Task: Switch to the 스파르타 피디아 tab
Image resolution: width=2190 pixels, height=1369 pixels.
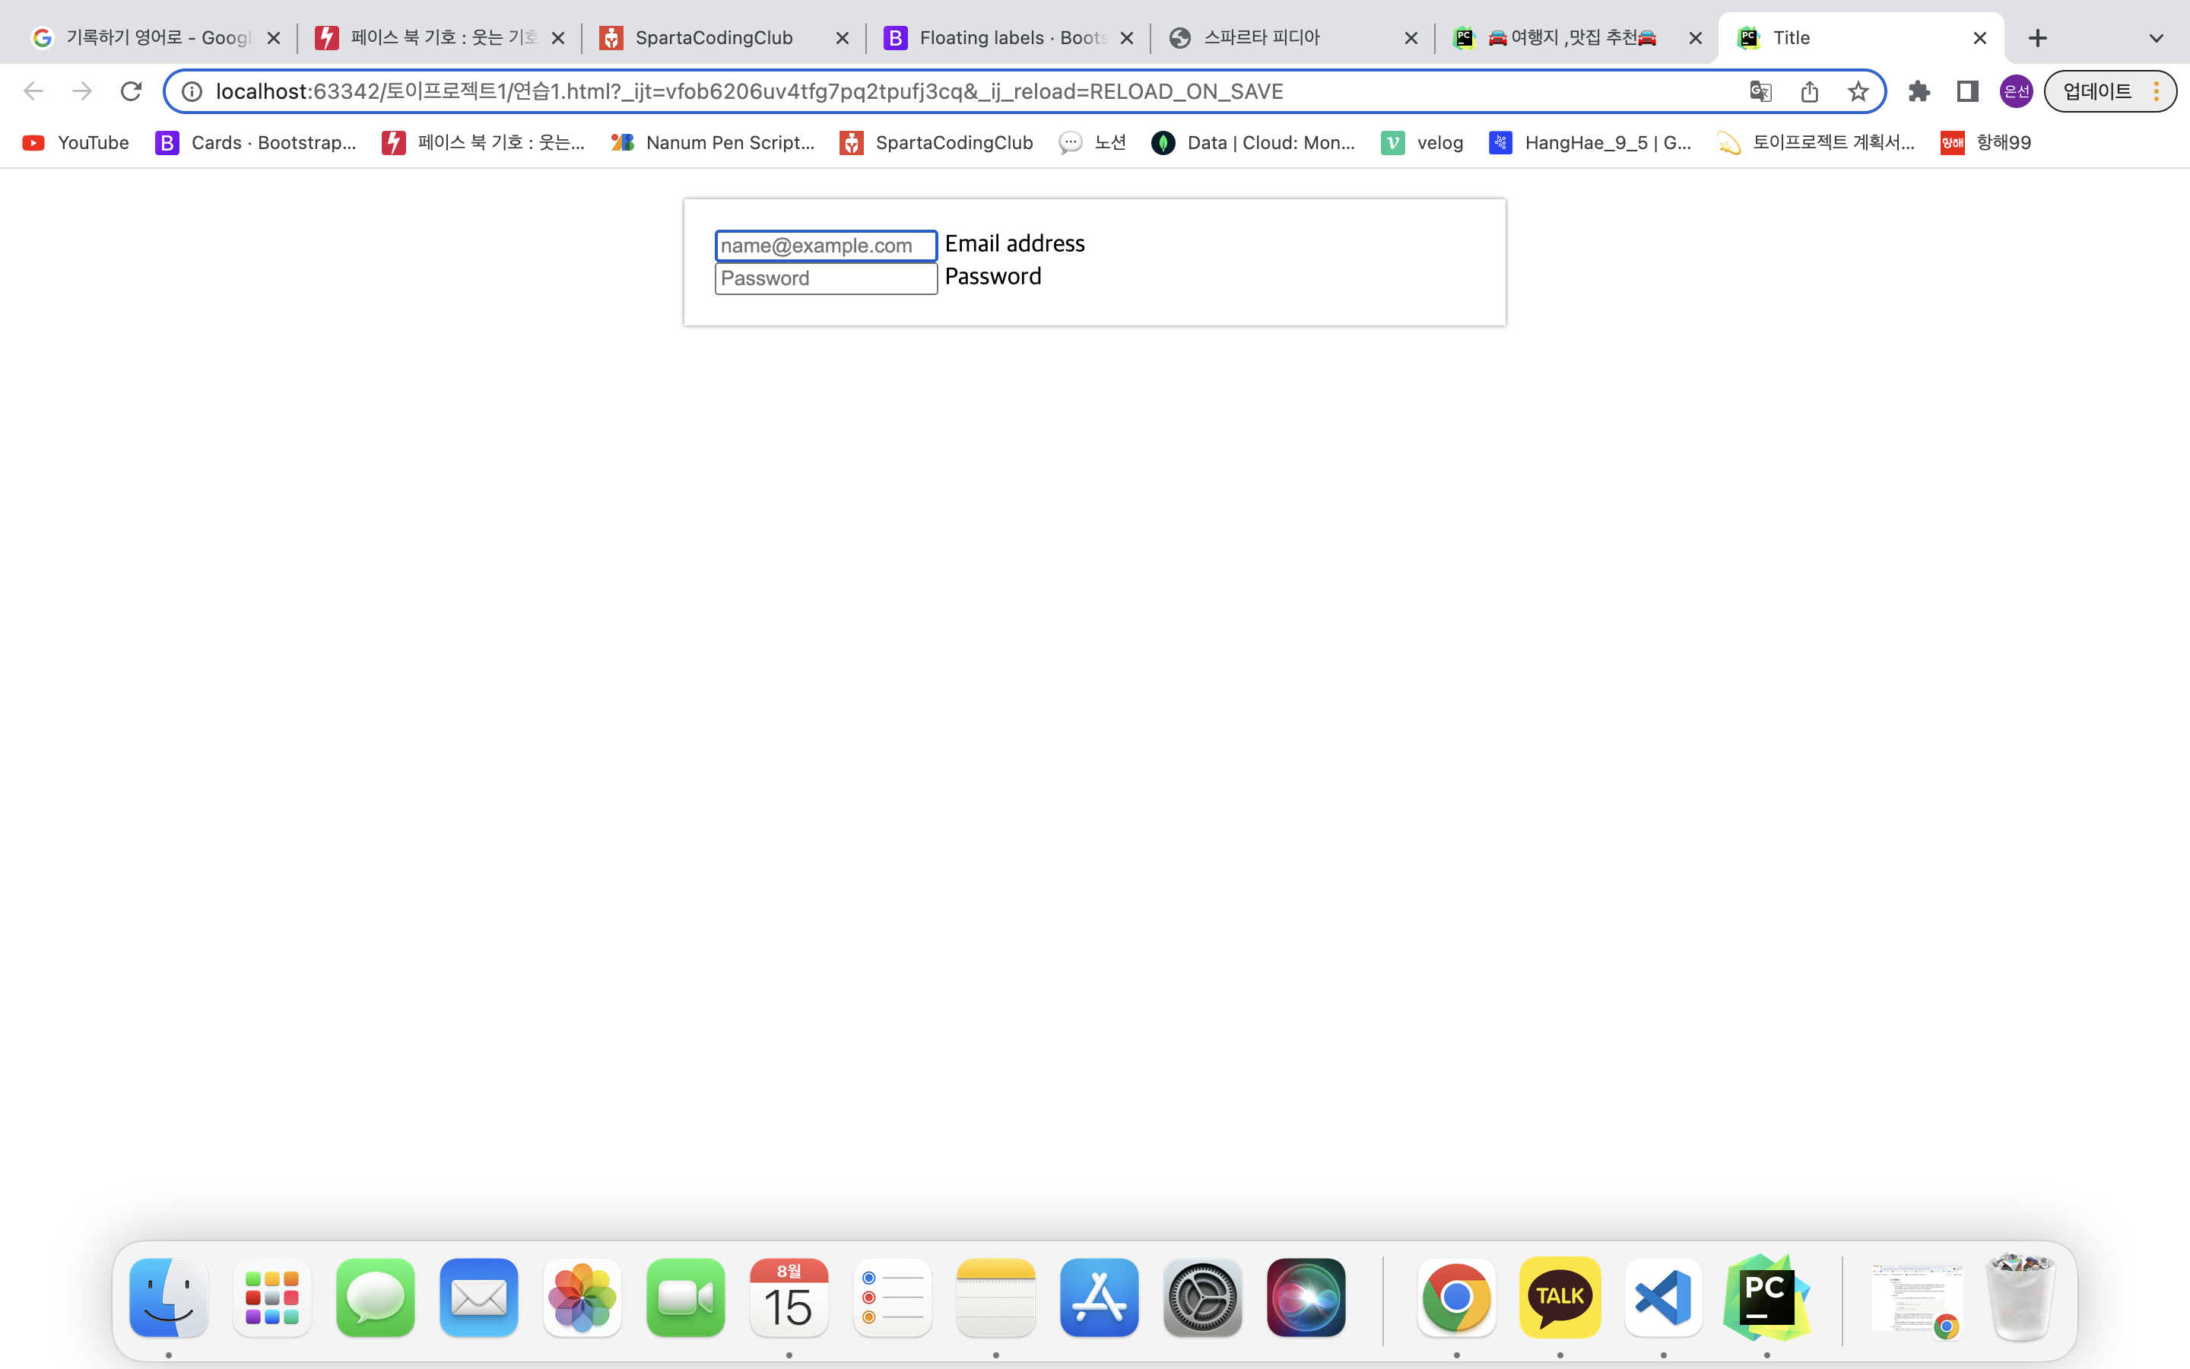Action: click(1293, 38)
